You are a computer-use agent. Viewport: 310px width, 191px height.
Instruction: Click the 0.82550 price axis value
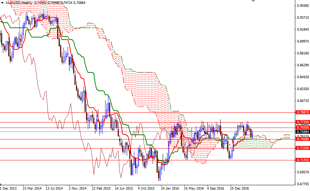(x=303, y=89)
